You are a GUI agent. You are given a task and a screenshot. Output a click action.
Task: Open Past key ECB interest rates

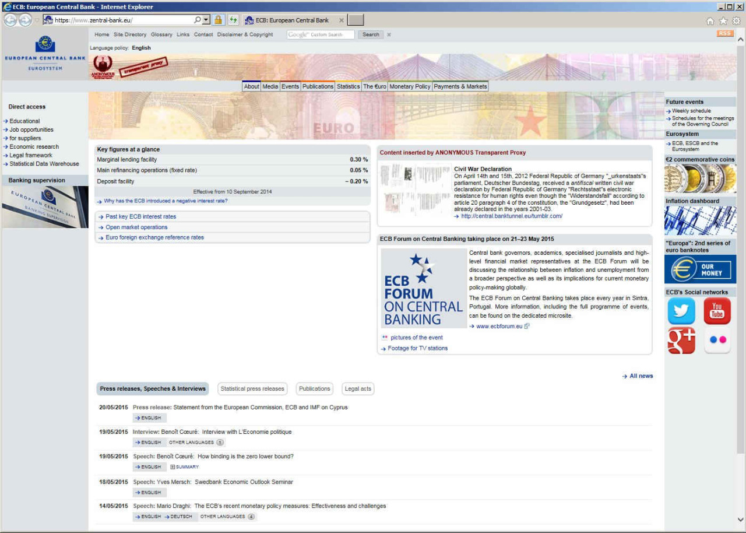(x=140, y=216)
